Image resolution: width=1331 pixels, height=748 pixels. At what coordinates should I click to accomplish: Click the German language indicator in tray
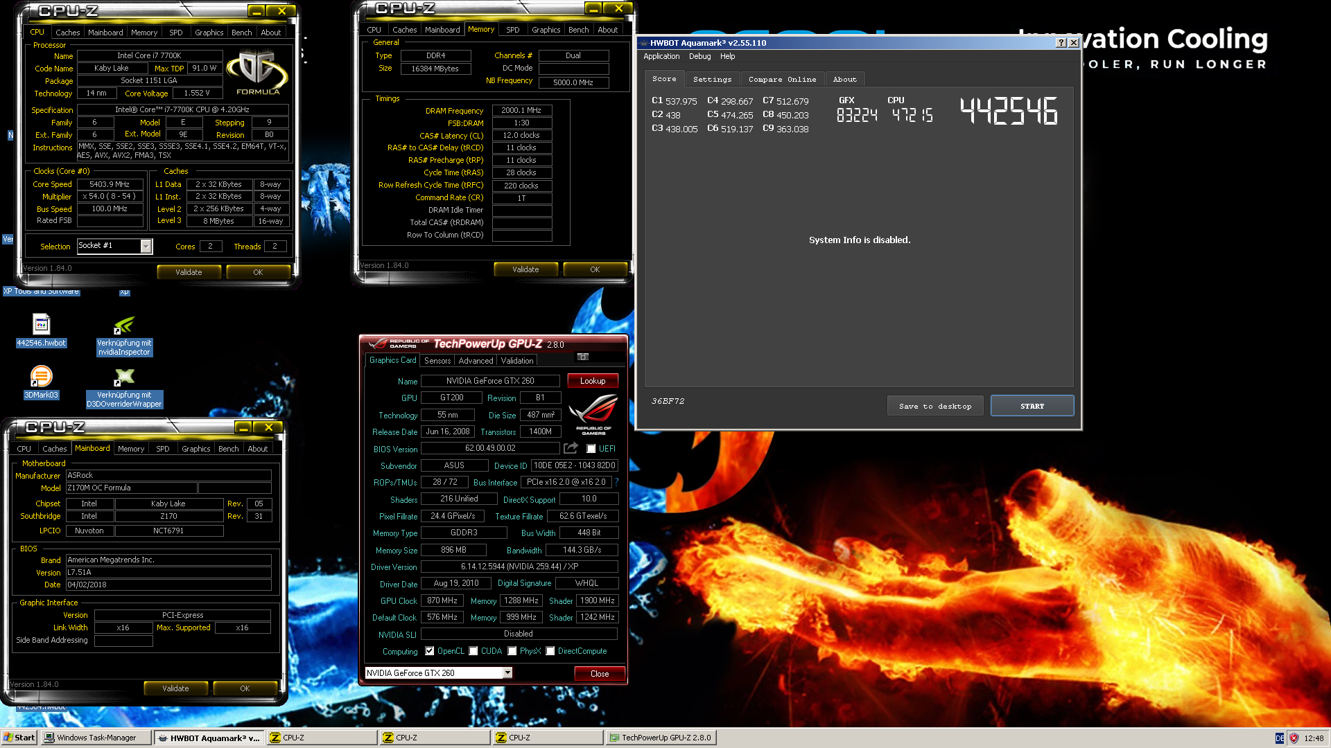pos(1280,738)
